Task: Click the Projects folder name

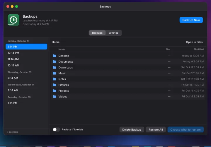Action: 64,91
